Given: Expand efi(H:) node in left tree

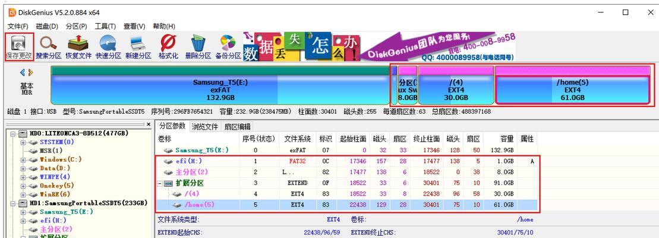Looking at the screenshot, I should [22, 221].
